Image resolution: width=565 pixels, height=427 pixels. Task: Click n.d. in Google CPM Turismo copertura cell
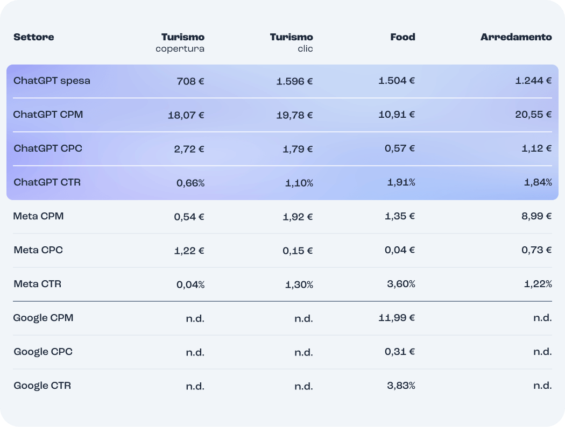[x=195, y=318]
